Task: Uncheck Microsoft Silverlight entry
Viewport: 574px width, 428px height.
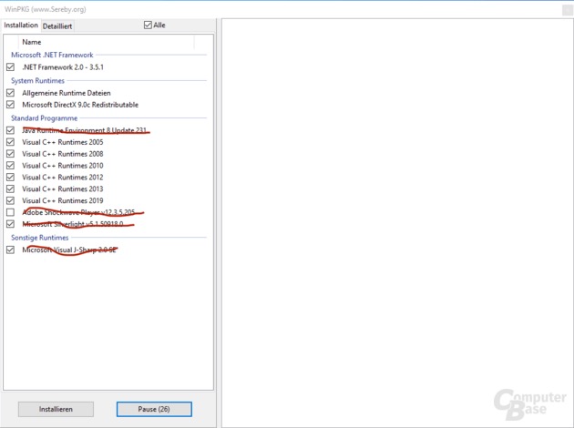Action: pos(11,224)
